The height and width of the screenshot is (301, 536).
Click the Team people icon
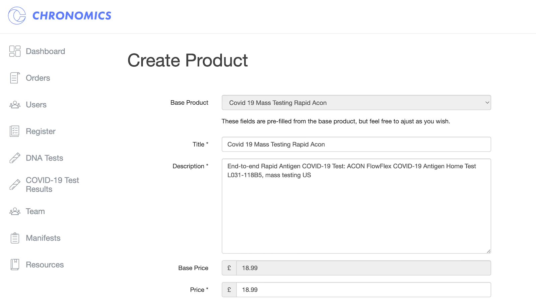pyautogui.click(x=15, y=211)
